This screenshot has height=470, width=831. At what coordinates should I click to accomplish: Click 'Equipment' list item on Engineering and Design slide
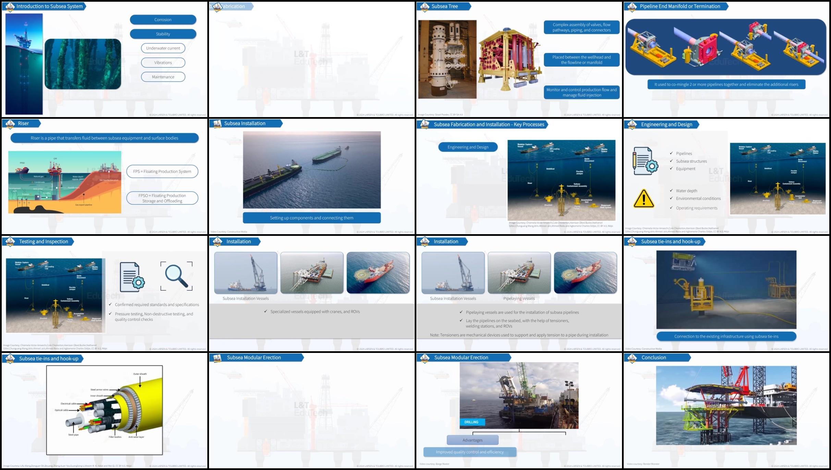tap(685, 169)
